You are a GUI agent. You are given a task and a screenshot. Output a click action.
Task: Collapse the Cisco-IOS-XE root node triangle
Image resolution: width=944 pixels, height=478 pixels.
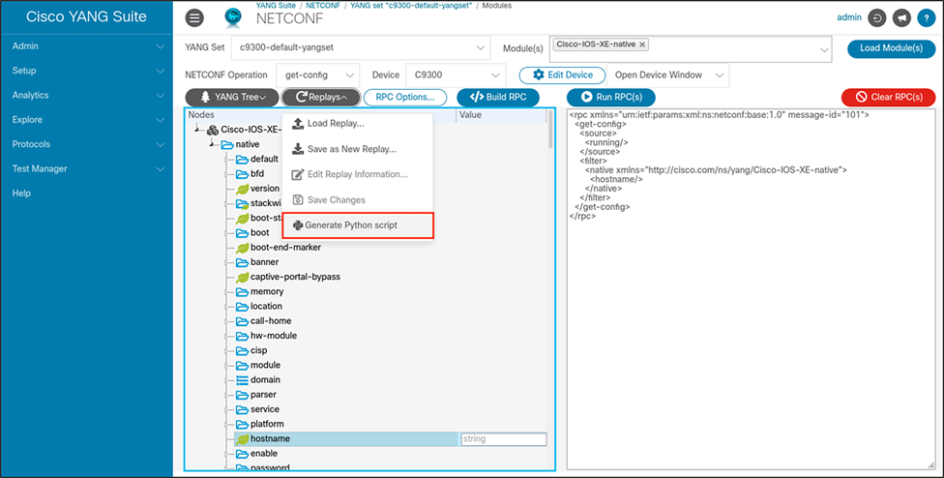[x=197, y=130]
